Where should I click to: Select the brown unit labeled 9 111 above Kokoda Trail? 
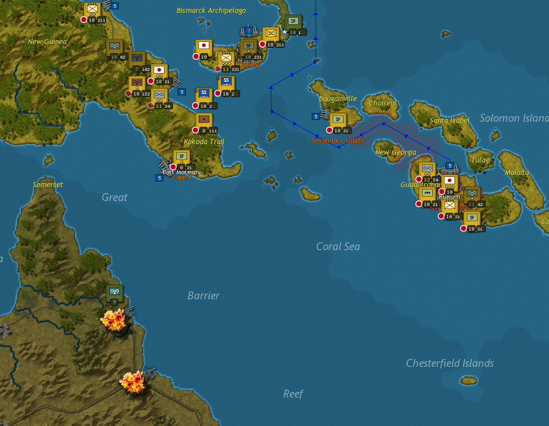pyautogui.click(x=204, y=122)
